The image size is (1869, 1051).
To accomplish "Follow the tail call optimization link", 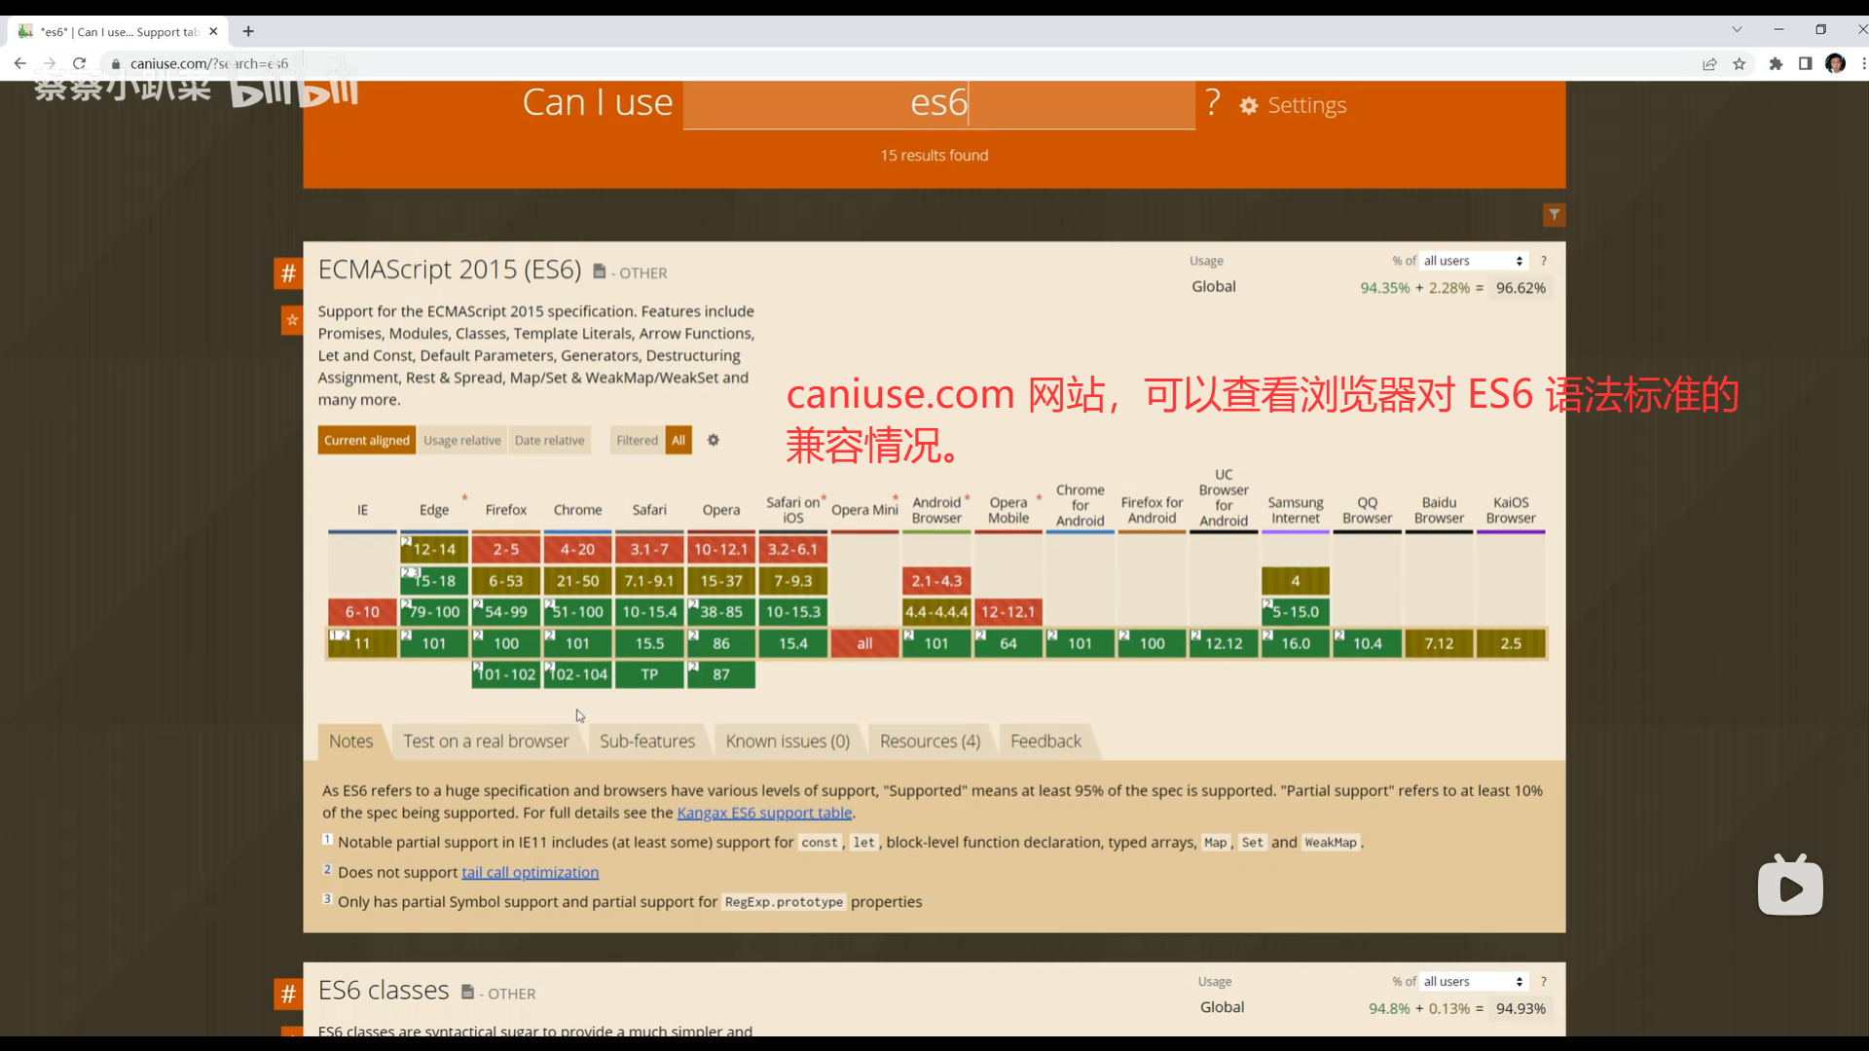I will [x=530, y=873].
